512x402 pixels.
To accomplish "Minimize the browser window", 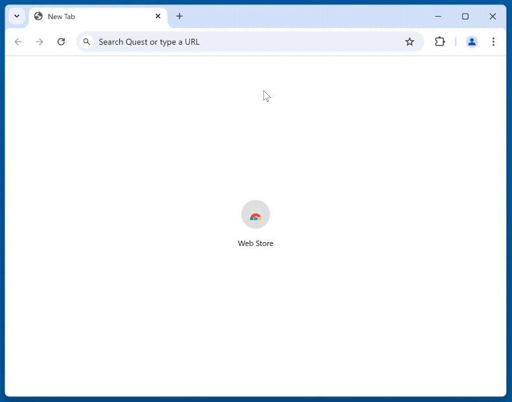I will pos(438,16).
